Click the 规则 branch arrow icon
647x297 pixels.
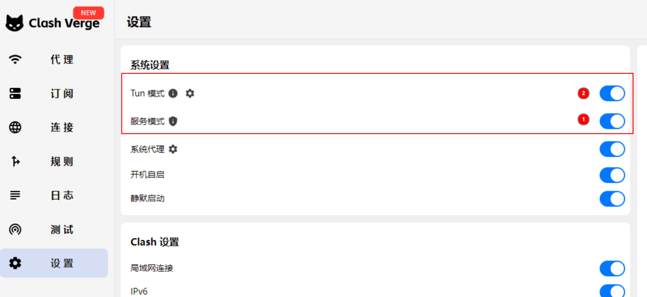pos(15,161)
